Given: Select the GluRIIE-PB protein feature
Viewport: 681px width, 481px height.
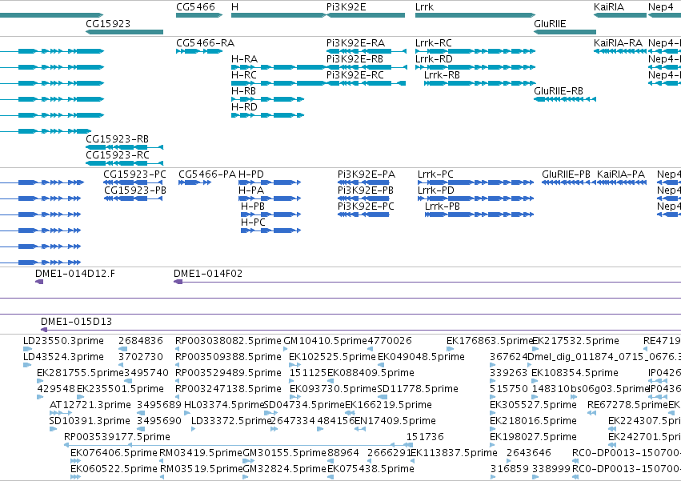Looking at the screenshot, I should 568,182.
